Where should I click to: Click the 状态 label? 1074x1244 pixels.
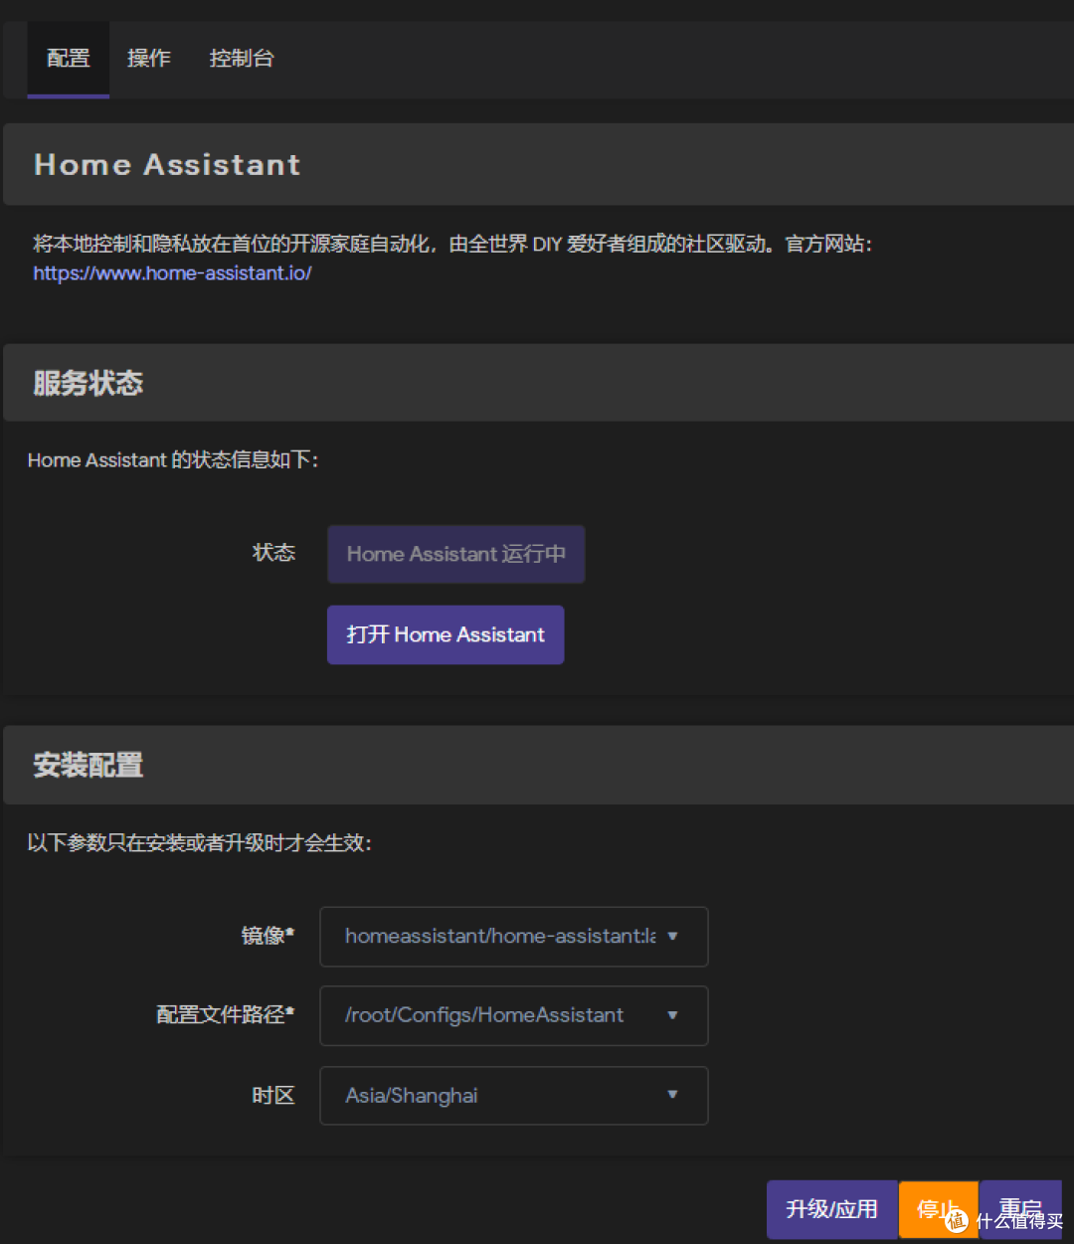click(x=273, y=553)
